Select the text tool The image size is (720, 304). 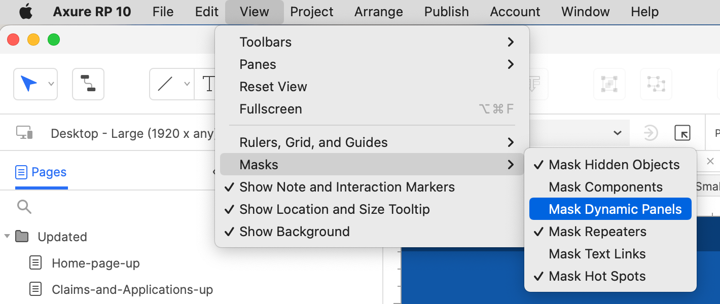208,84
